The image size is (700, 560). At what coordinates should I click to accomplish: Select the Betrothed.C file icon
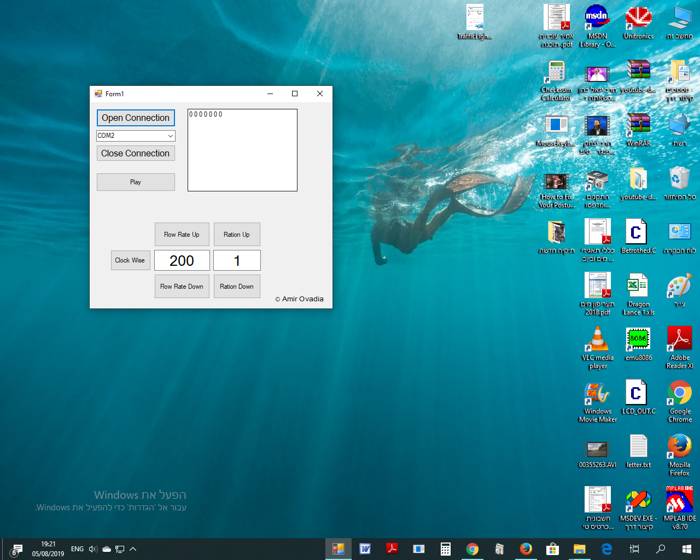point(638,237)
